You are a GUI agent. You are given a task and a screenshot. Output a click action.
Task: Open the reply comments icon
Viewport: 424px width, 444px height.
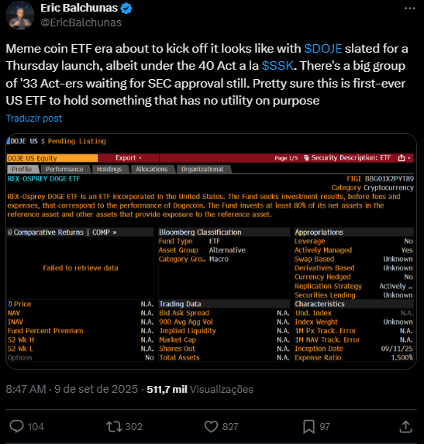pos(17,426)
